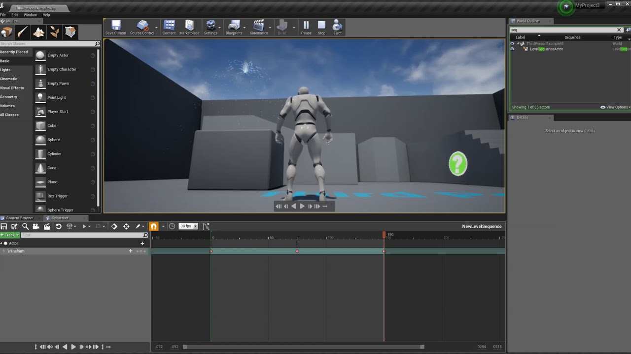Save the sequence in Sequencer toolbar
Screen dimensions: 631x354
[4, 226]
